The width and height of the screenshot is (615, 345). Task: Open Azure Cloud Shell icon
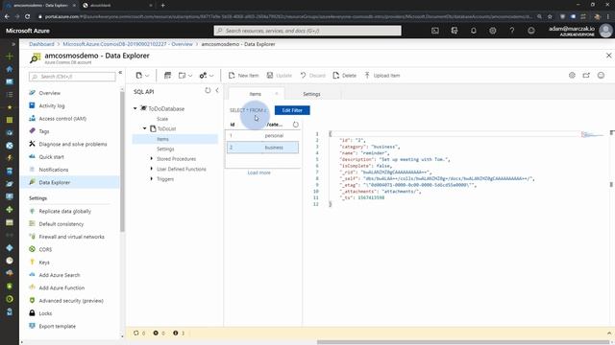pos(435,31)
